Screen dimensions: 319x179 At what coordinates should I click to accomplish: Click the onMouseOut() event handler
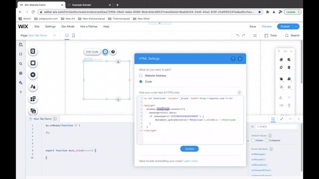259,165
